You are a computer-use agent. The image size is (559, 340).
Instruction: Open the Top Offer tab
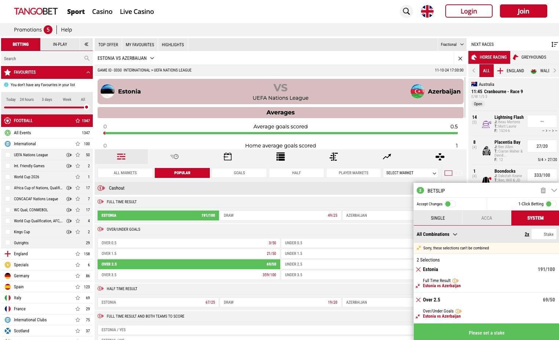108,45
